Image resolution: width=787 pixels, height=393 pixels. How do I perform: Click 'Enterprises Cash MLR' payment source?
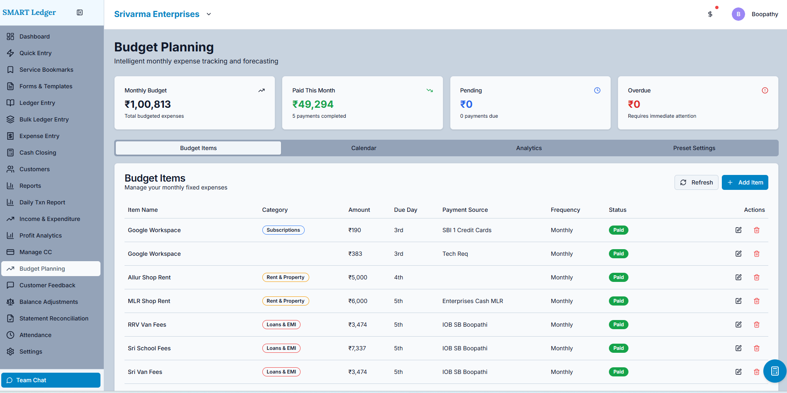coord(473,301)
